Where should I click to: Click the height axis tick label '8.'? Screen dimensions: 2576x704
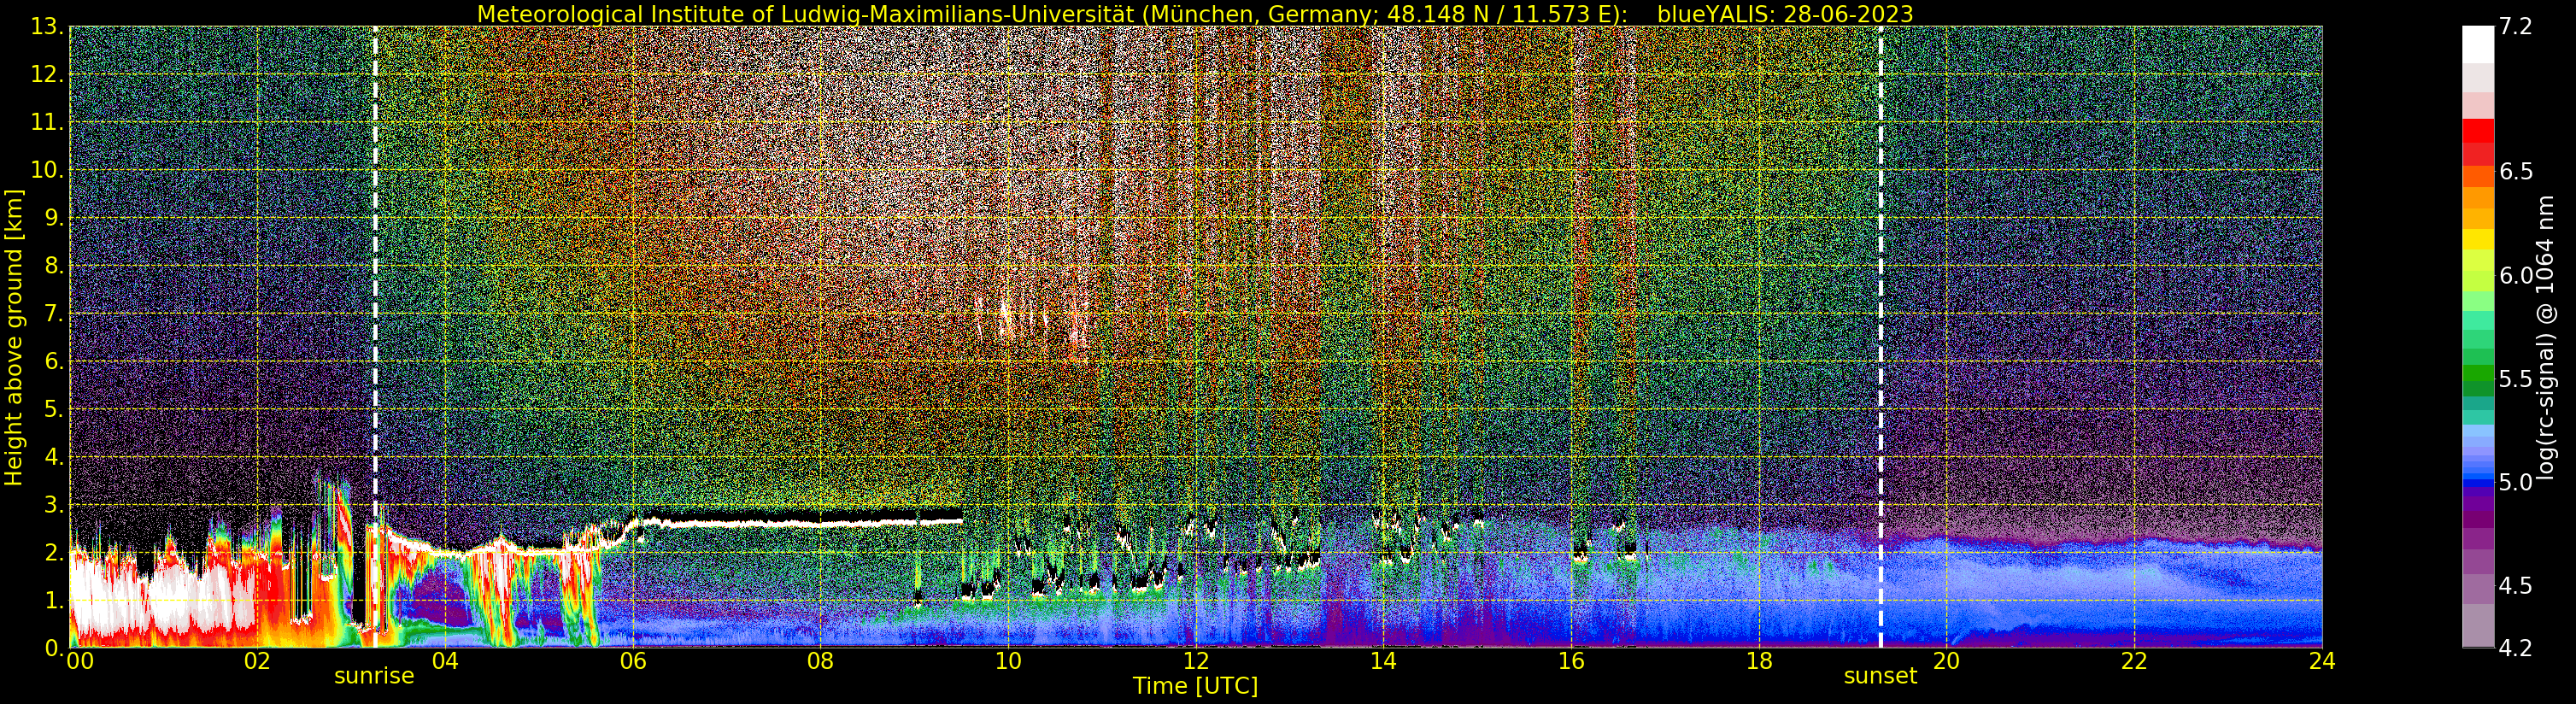(54, 266)
